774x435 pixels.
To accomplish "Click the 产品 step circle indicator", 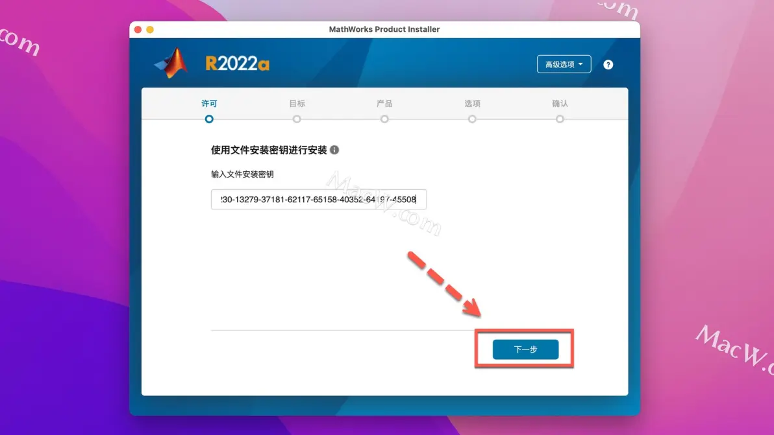I will point(384,119).
